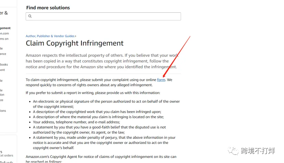
Task: Select the bold sidebar item ending in 'gement'
Action: 5,28
